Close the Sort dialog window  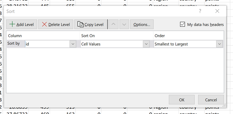(x=217, y=11)
